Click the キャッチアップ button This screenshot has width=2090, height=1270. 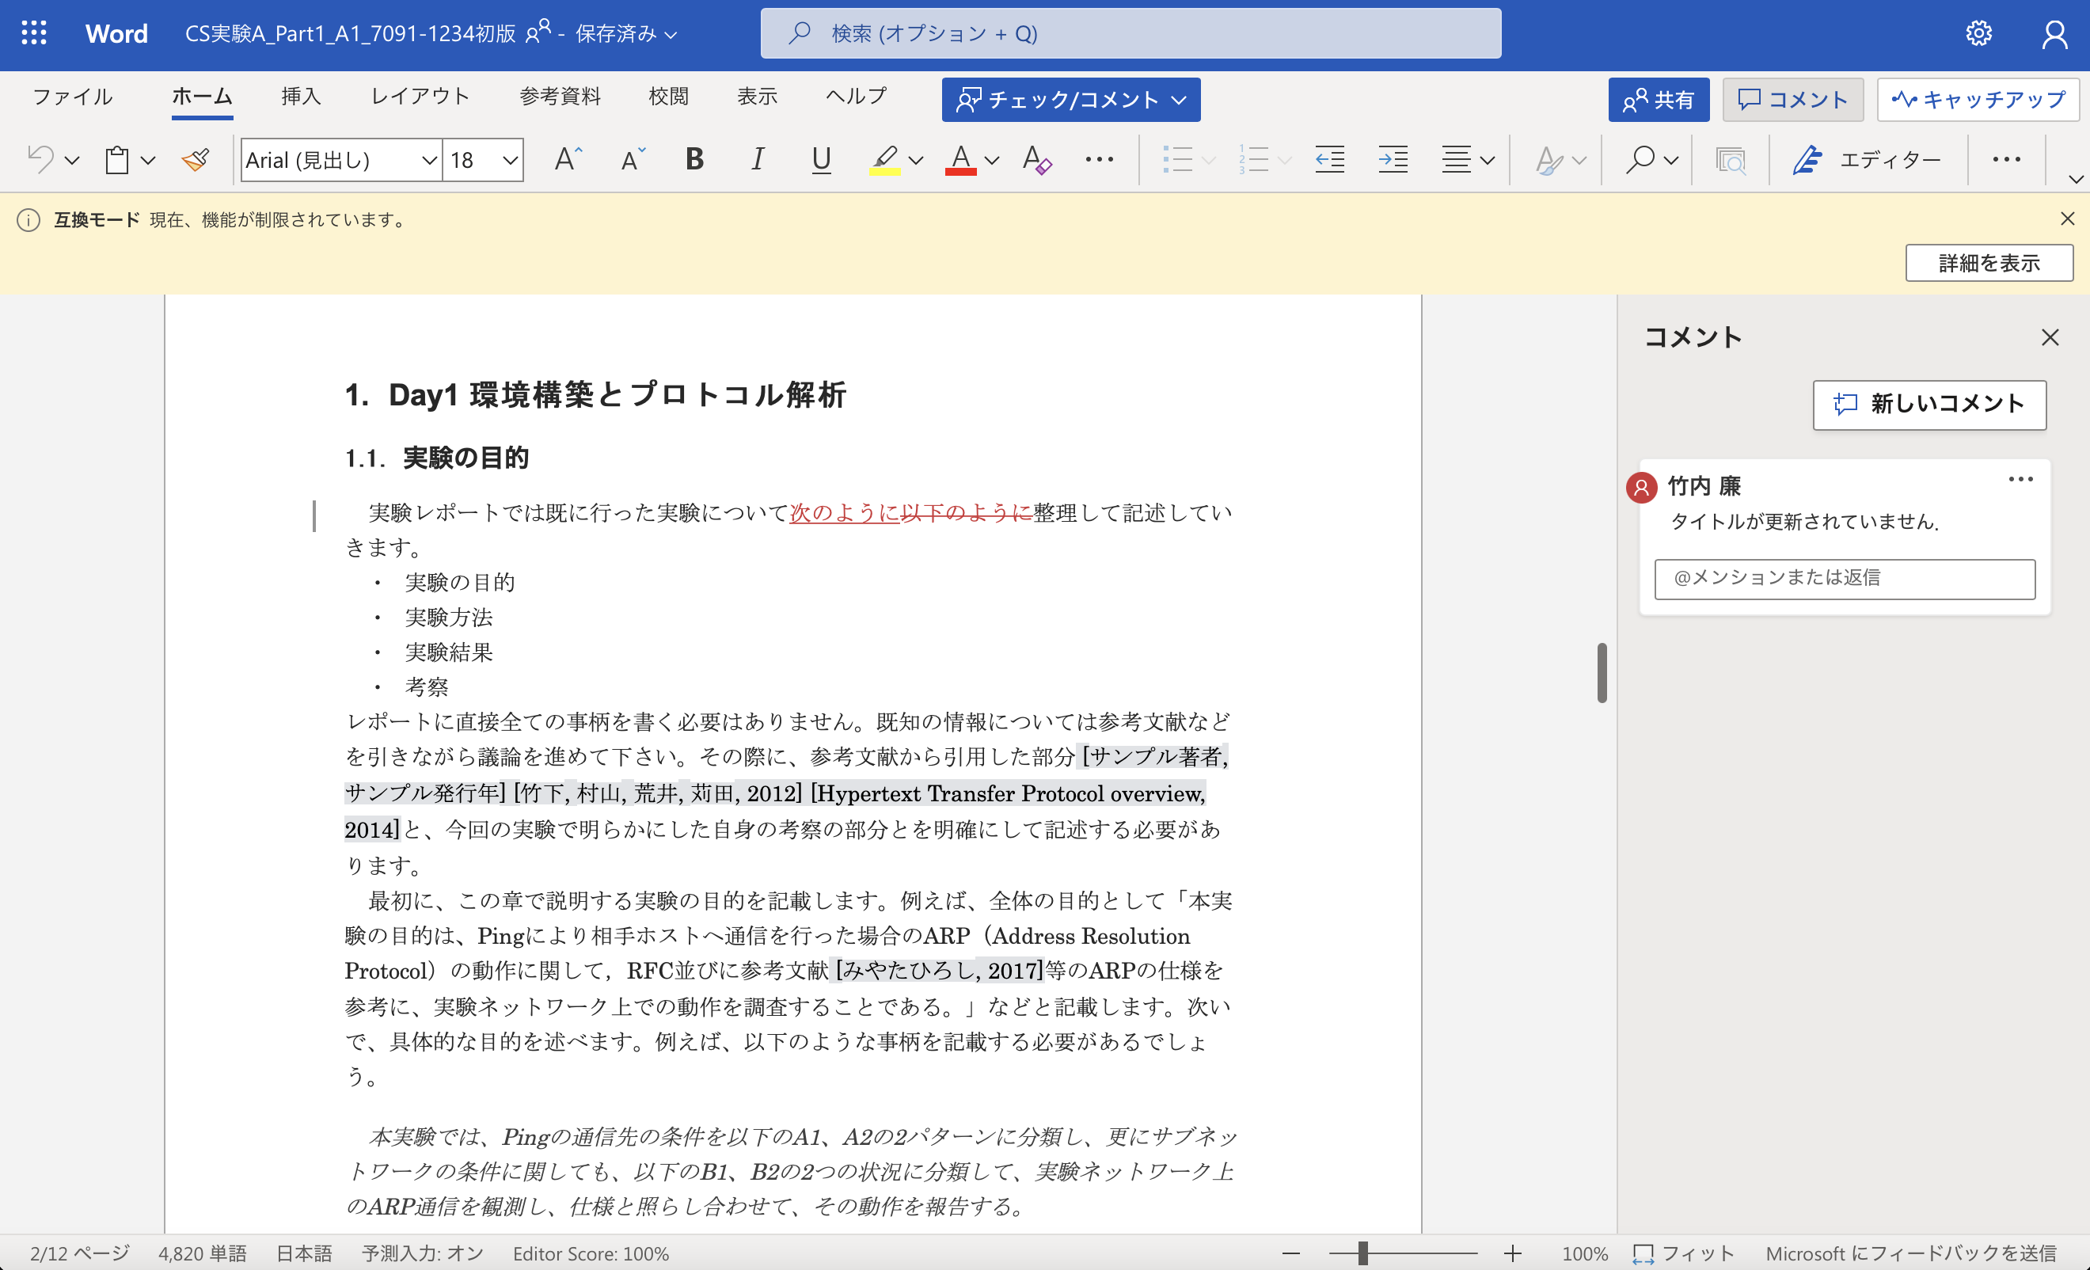[x=1978, y=99]
